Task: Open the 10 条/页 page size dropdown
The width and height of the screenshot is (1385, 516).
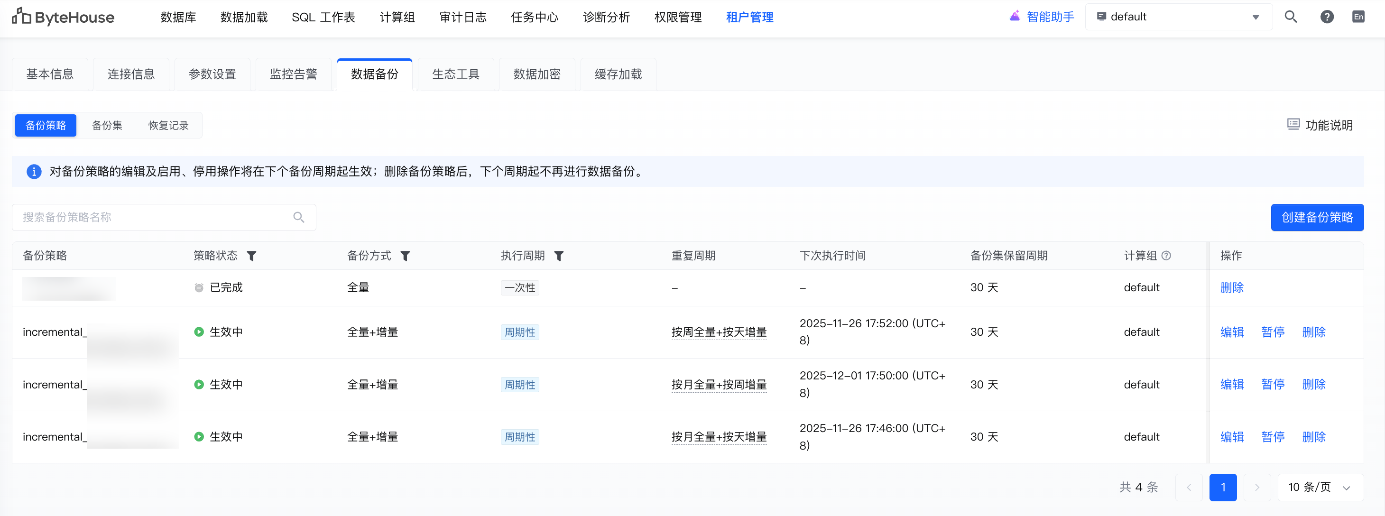Action: (x=1320, y=487)
